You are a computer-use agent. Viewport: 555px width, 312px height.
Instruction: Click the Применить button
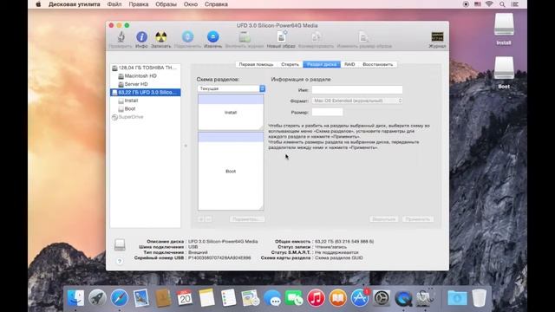(418, 219)
